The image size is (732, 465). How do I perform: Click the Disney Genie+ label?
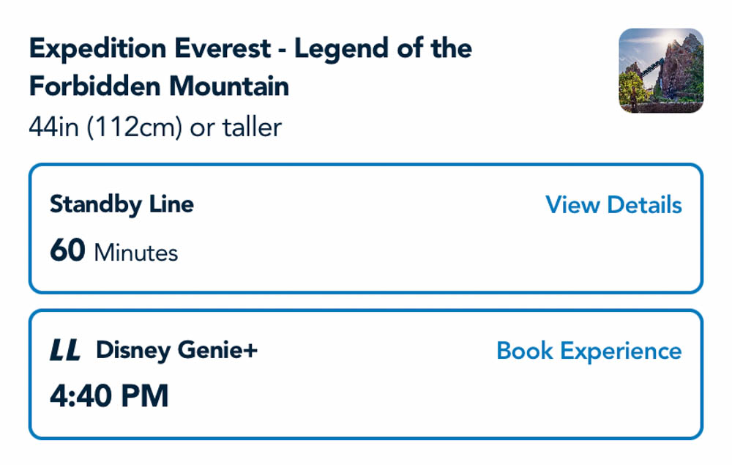[x=176, y=351]
